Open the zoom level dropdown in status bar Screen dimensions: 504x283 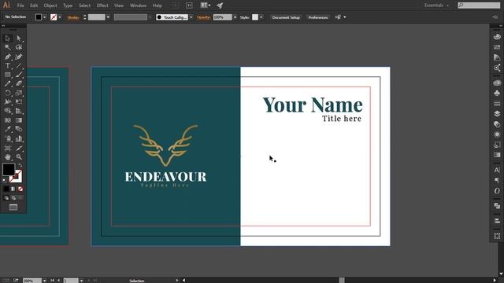[x=44, y=281]
